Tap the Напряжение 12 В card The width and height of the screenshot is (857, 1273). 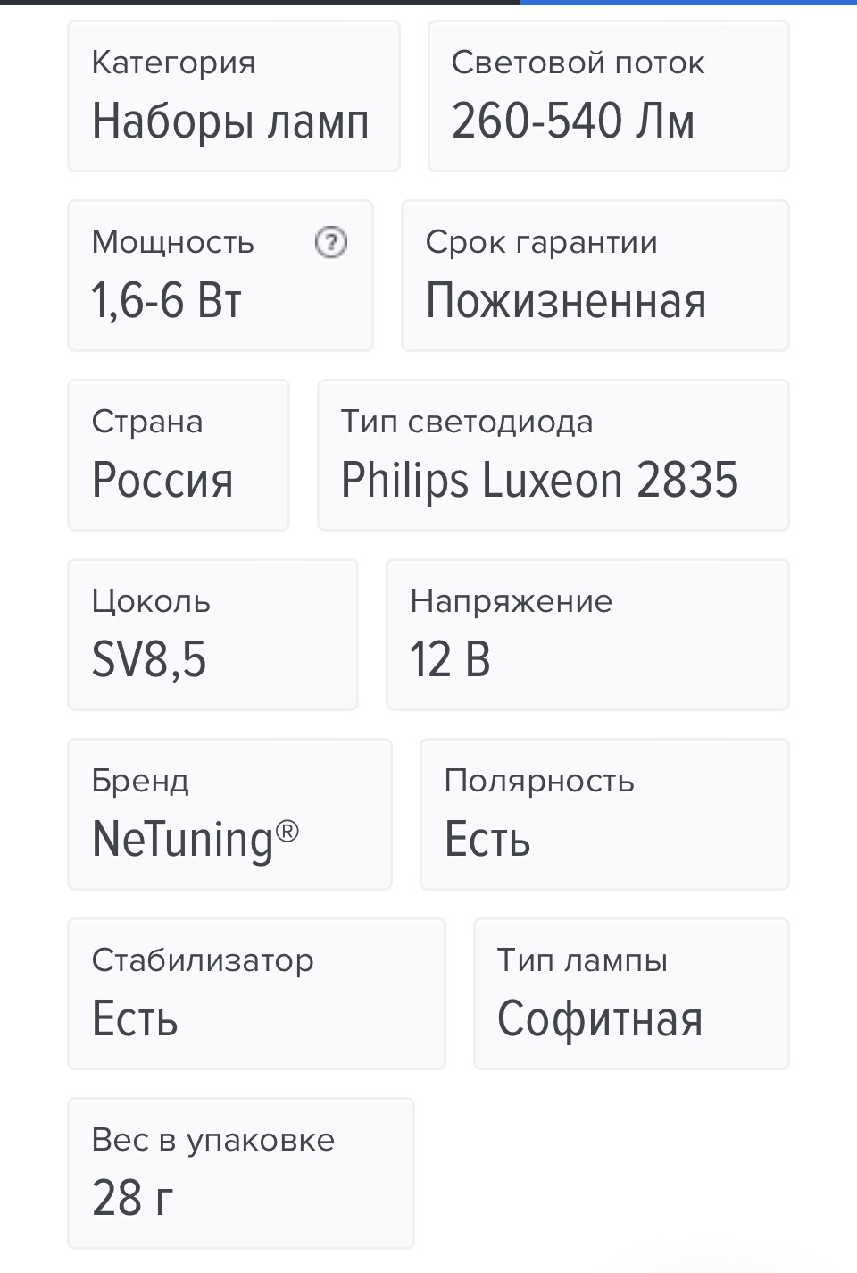[587, 635]
